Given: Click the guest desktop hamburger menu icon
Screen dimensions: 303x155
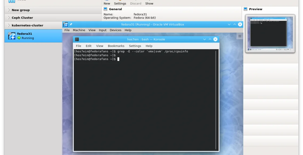Looking at the screenshot, I should [x=240, y=36].
